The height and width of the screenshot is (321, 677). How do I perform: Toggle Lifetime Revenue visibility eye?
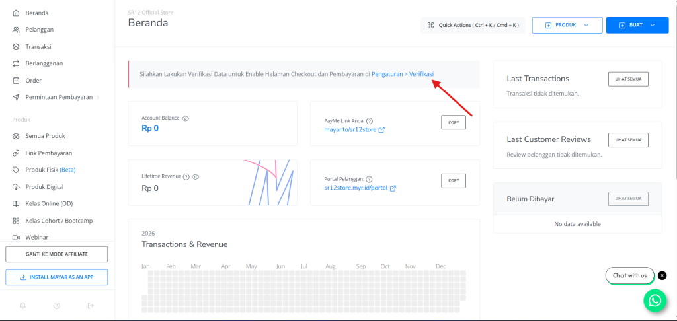coord(196,177)
